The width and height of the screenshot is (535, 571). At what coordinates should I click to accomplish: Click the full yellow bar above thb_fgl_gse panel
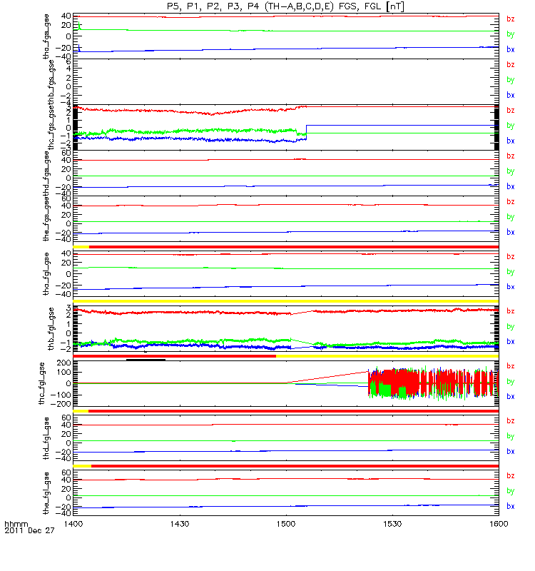[x=286, y=301]
